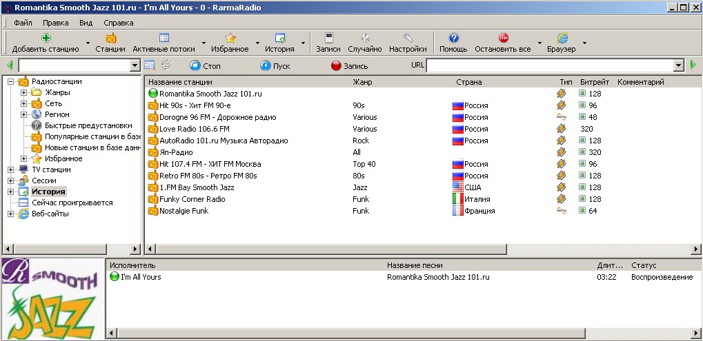Viewport: 703px width, 341px height.
Task: Open dropdown arrow next to Остановить все
Action: pyautogui.click(x=539, y=43)
